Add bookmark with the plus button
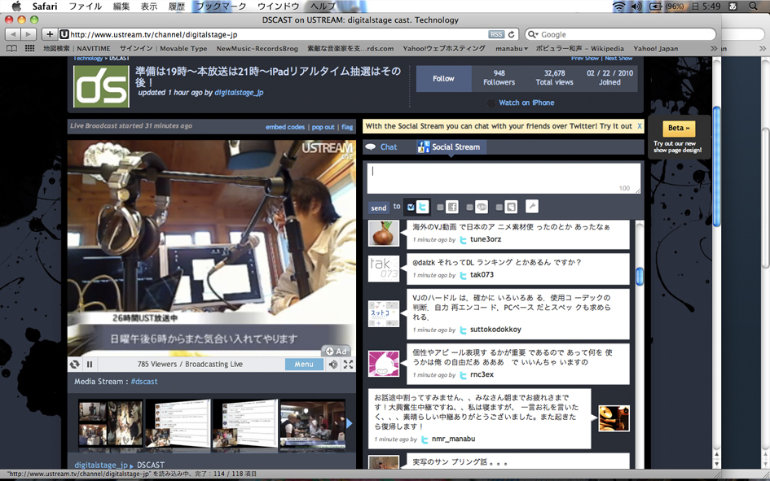 tap(50, 34)
